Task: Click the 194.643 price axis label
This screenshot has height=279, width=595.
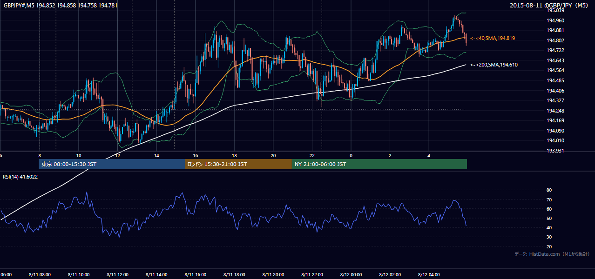Action: 555,60
